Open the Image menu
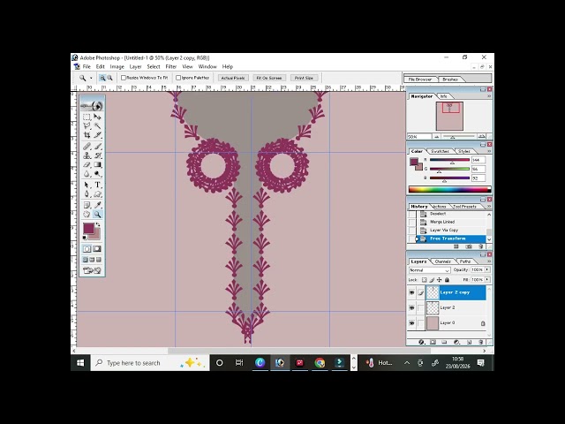The height and width of the screenshot is (424, 565). [x=117, y=67]
